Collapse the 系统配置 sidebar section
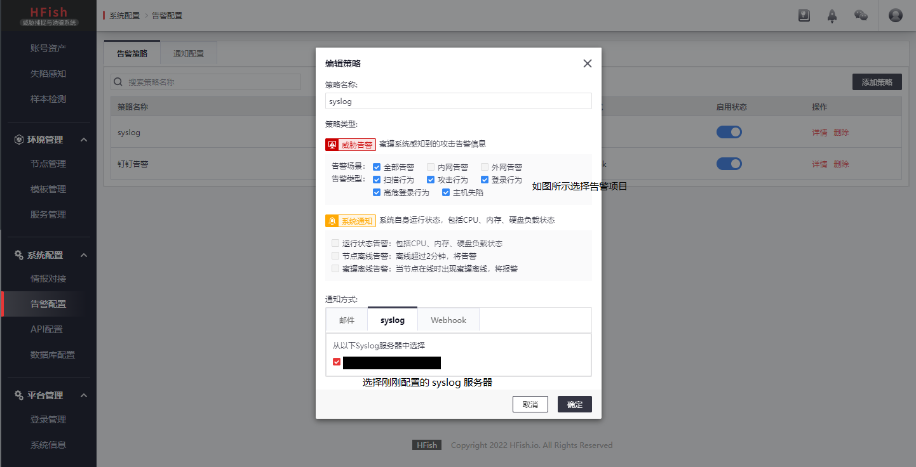This screenshot has width=916, height=467. click(x=84, y=255)
